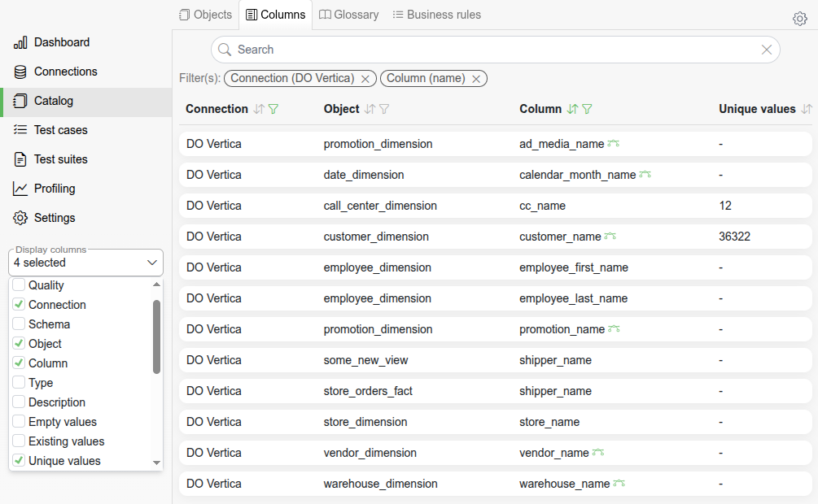Remove the Connection (DO Vertica) filter

(x=365, y=79)
